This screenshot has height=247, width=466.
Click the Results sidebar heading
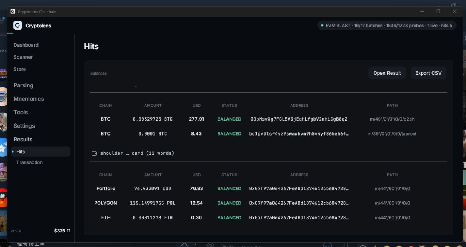click(23, 139)
